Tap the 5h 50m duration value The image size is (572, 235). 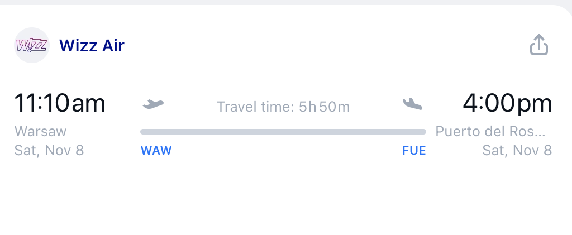(x=325, y=107)
